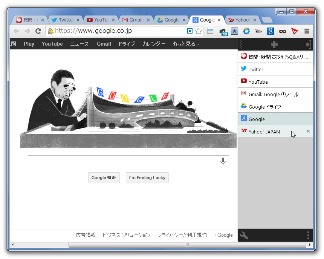Switch to the 質問 tab in the tab strip

tap(30, 20)
